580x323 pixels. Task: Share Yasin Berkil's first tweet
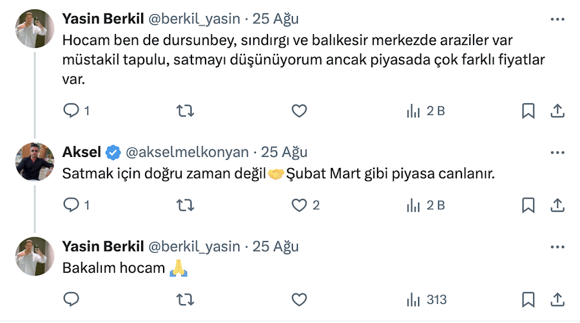tap(557, 111)
